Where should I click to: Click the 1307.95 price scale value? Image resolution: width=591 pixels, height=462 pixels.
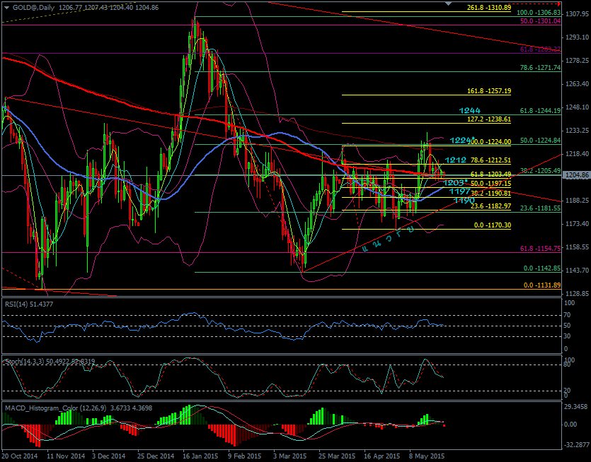[x=577, y=14]
